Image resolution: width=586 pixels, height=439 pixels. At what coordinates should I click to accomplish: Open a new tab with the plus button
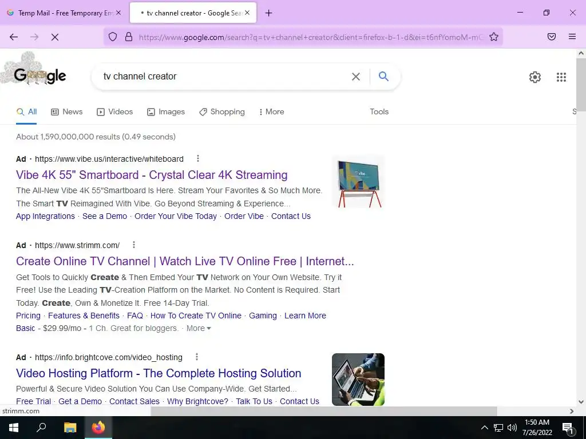(268, 13)
